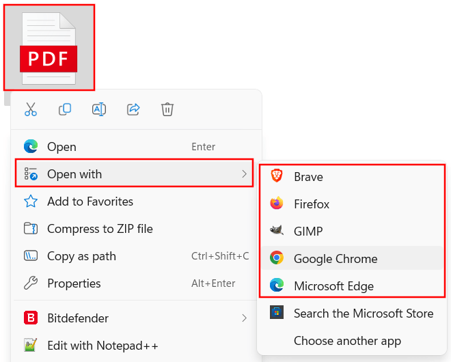Click the Delete trash can icon
This screenshot has height=362, width=451.
pyautogui.click(x=167, y=109)
